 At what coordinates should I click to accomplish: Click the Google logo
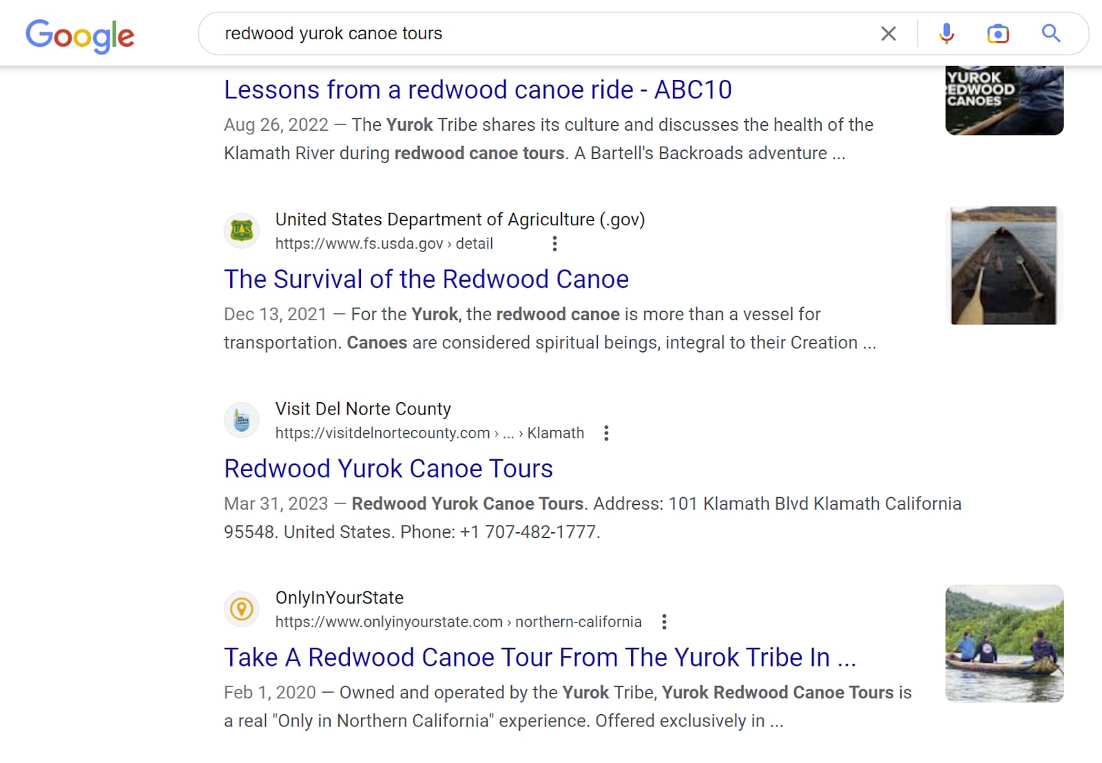click(x=80, y=35)
